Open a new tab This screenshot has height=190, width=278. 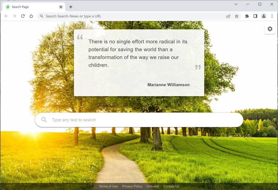coord(71,7)
